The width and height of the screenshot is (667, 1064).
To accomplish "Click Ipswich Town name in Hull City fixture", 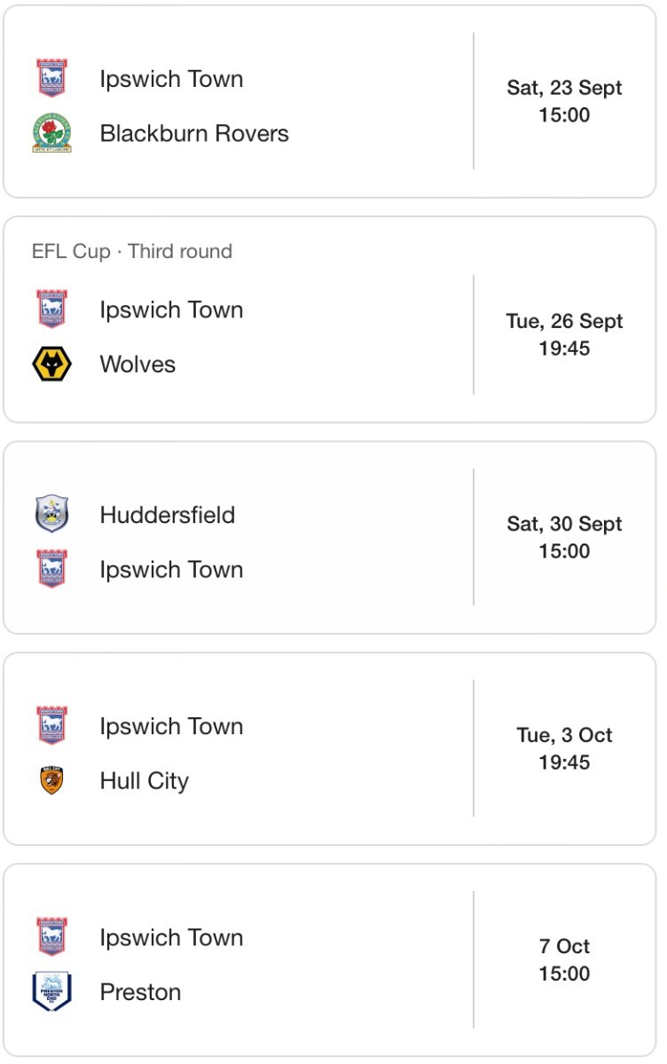I will tap(171, 726).
